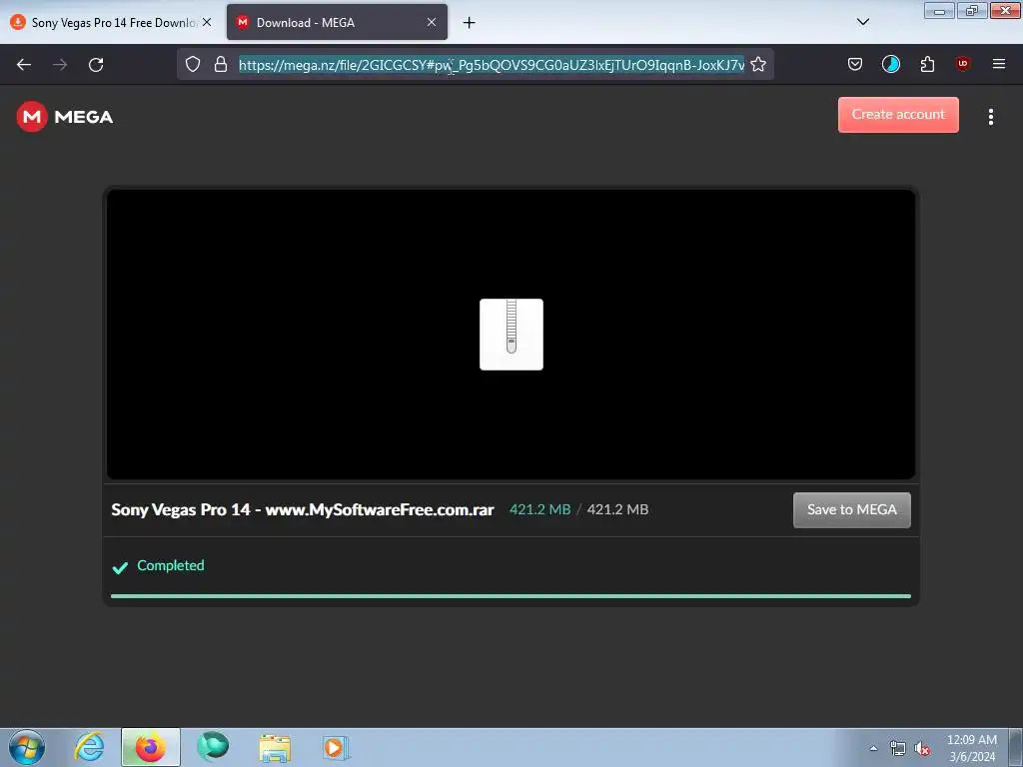Image resolution: width=1023 pixels, height=767 pixels.
Task: Open the Pocket save icon
Action: [855, 64]
